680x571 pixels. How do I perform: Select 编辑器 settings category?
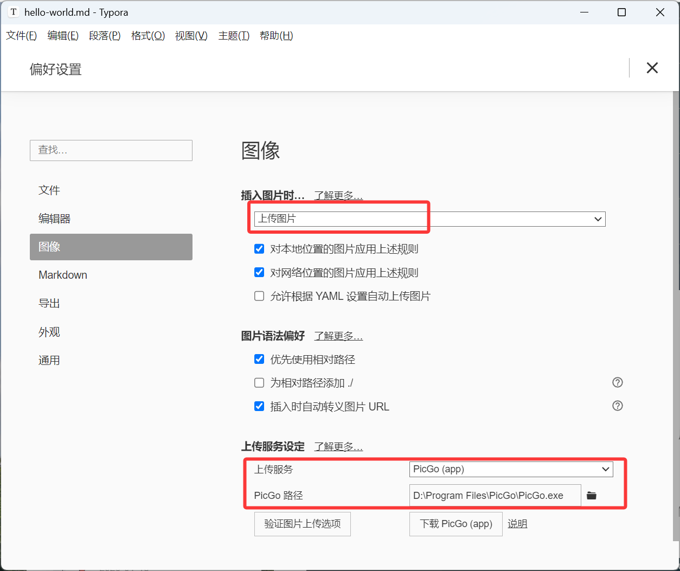click(x=111, y=219)
